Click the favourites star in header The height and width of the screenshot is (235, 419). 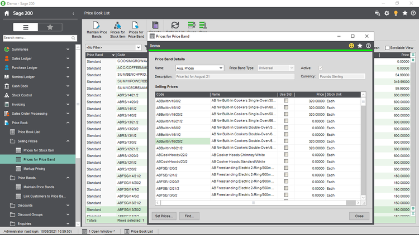[x=405, y=13]
